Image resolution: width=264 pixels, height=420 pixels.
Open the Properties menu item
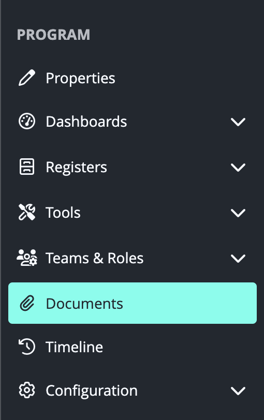[x=133, y=78]
